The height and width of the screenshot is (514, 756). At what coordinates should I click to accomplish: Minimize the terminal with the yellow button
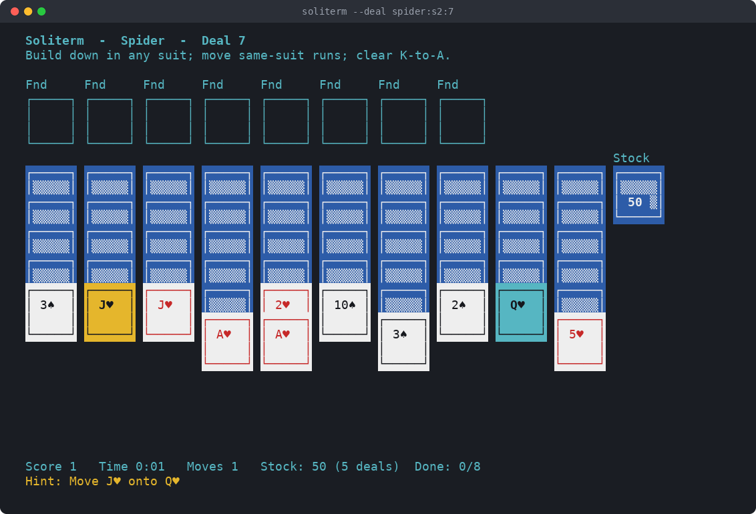click(29, 11)
